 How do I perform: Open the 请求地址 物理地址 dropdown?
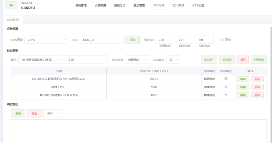click(x=137, y=60)
